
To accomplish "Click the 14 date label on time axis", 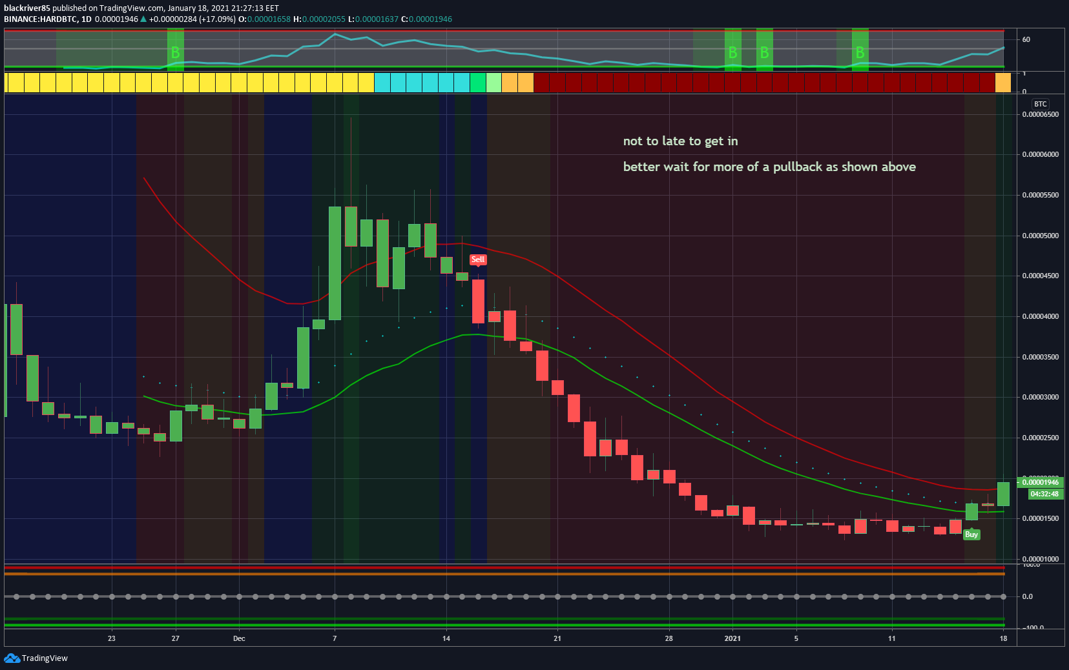I will tap(446, 638).
